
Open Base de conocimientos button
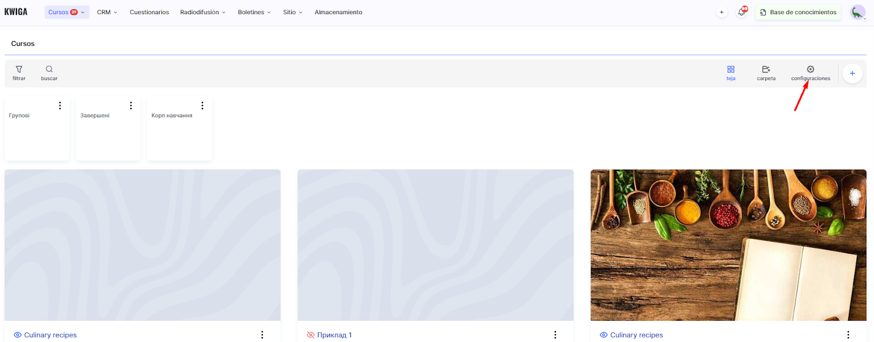point(798,12)
